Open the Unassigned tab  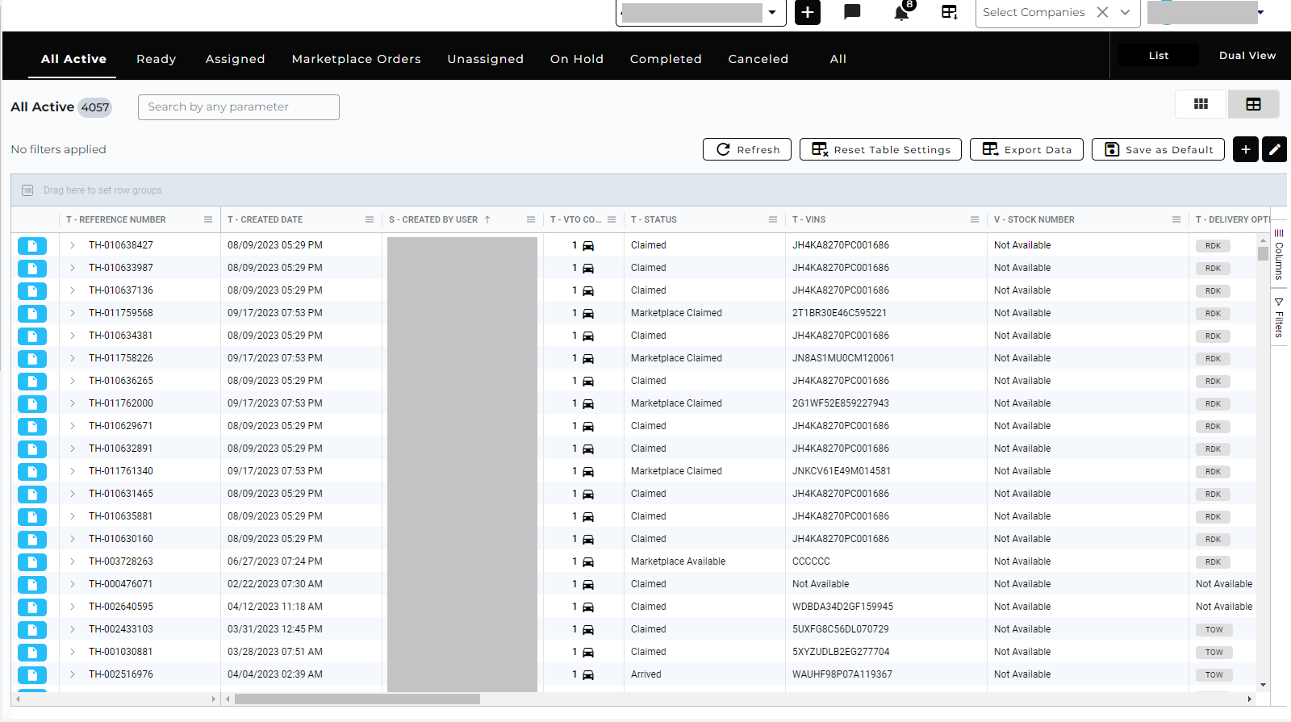tap(485, 59)
